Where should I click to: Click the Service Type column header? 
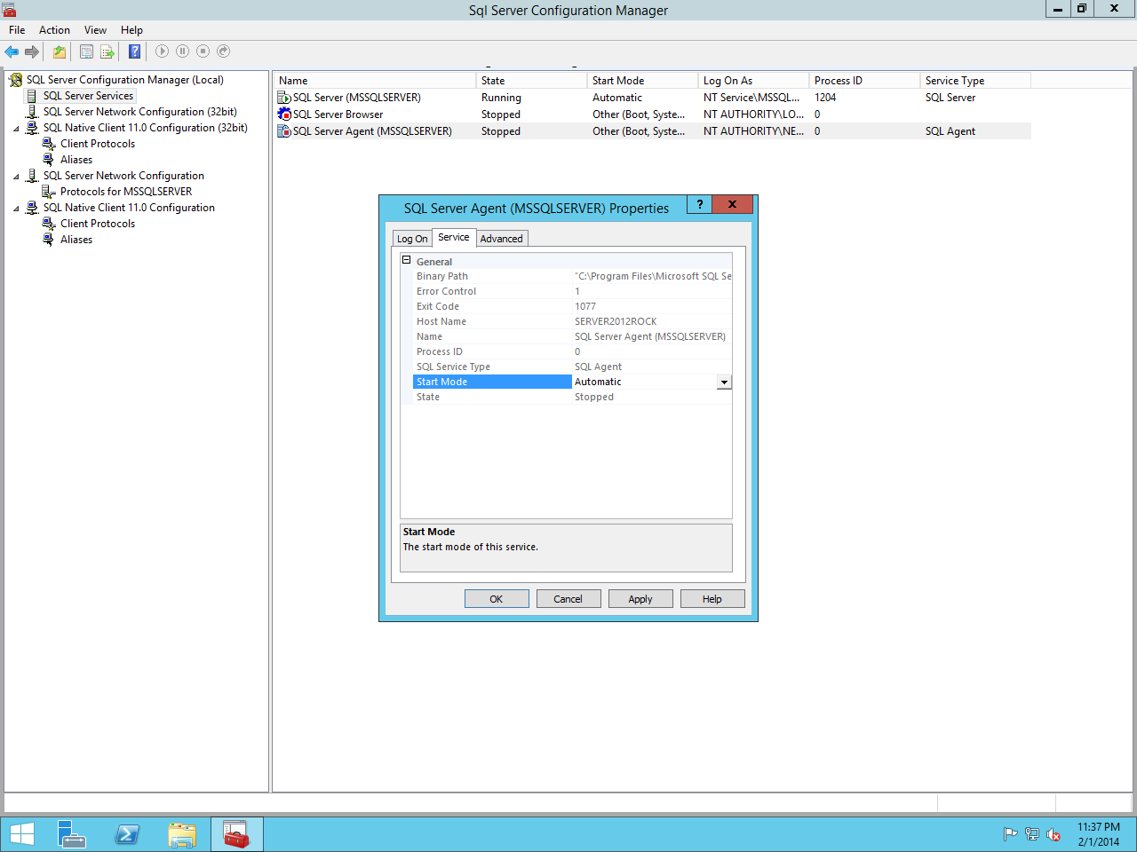[x=976, y=80]
